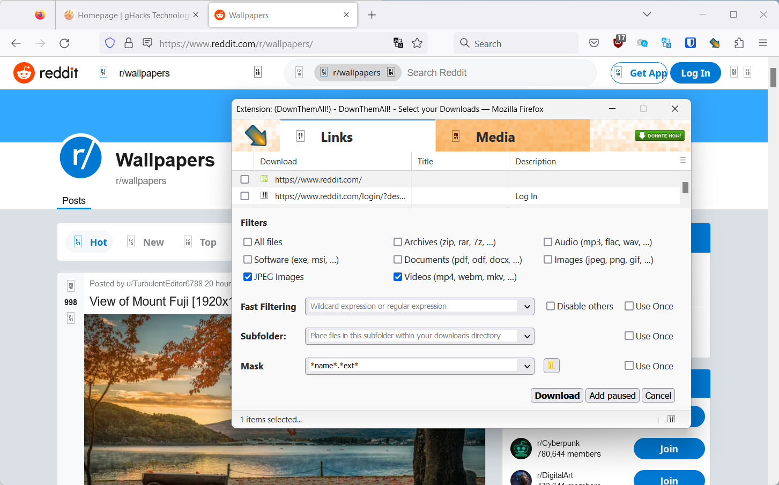Click the download list scrollbar
This screenshot has height=485, width=779.
(x=685, y=188)
